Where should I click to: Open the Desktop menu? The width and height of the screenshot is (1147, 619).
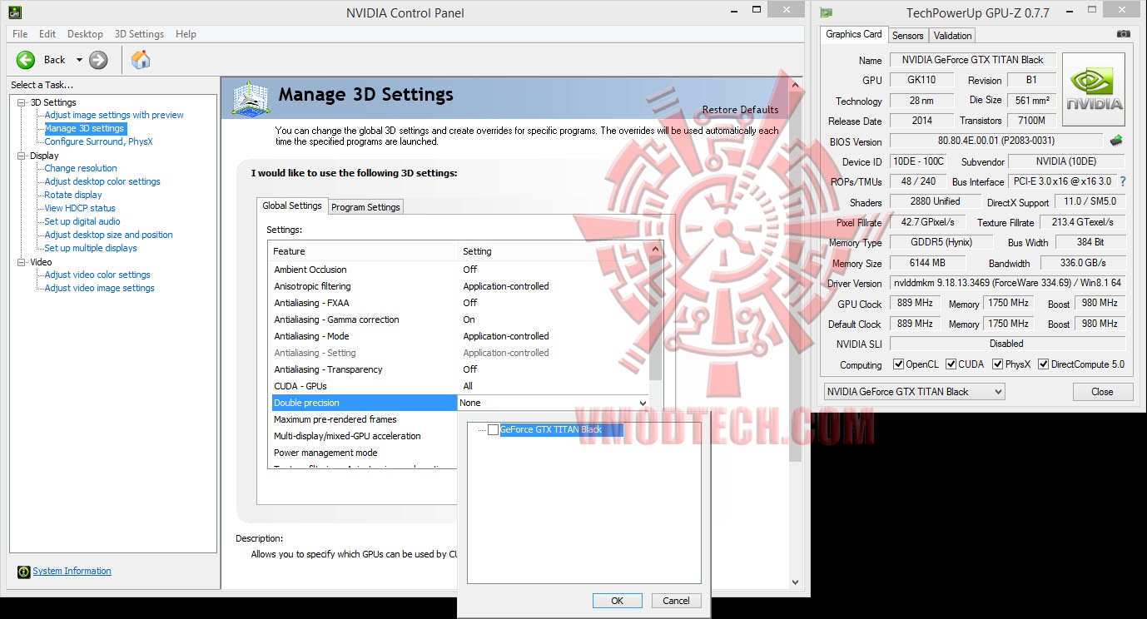pos(85,34)
